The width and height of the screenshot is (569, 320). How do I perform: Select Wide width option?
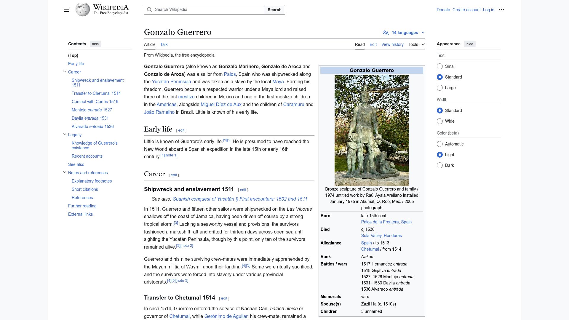pyautogui.click(x=440, y=121)
